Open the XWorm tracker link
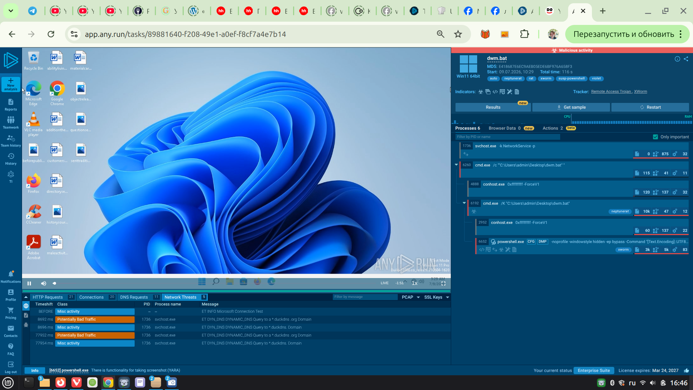 coord(640,92)
